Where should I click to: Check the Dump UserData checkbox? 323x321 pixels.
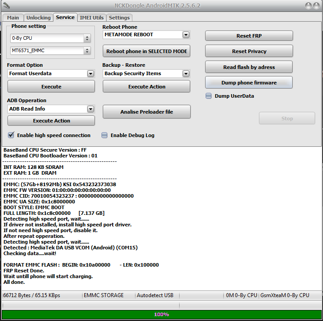209,96
